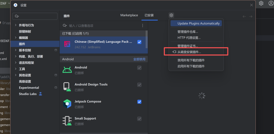
Task: Click the Android group header label
Action: [68, 59]
